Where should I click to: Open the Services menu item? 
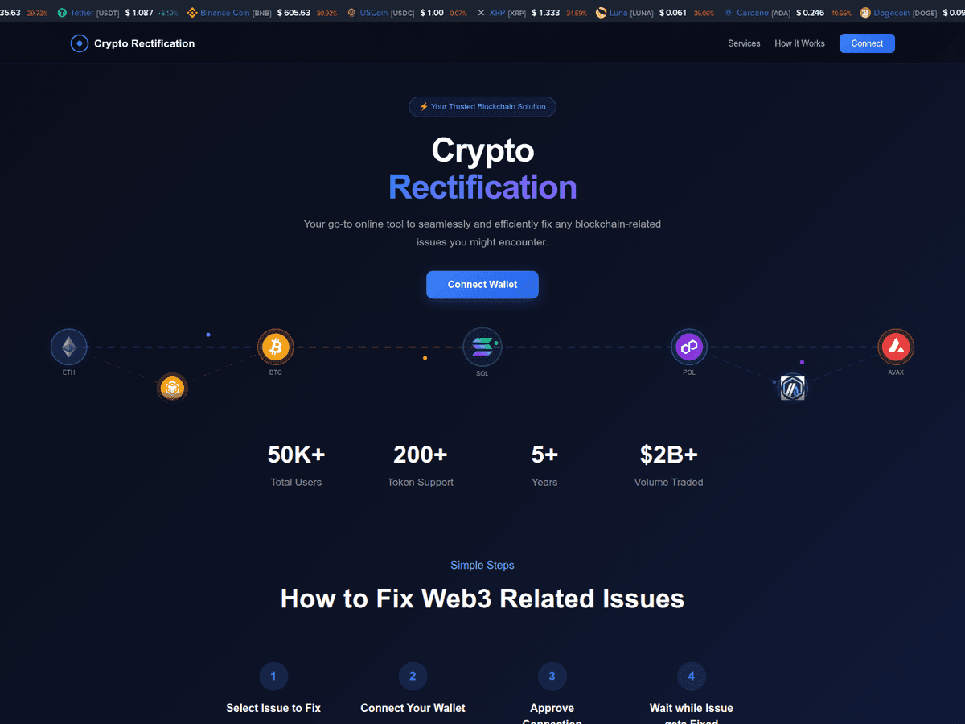744,43
